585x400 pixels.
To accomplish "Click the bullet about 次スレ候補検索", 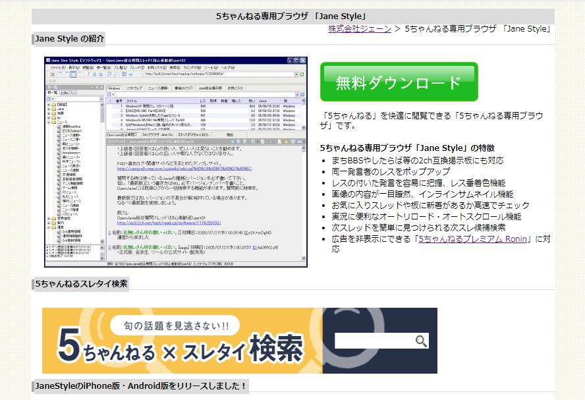I will pyautogui.click(x=418, y=227).
